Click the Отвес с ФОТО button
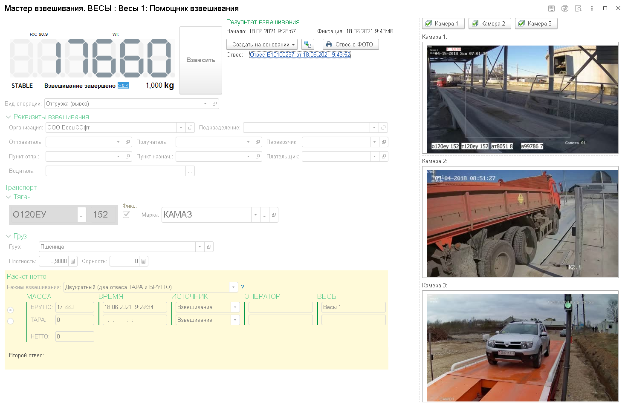 [x=350, y=45]
